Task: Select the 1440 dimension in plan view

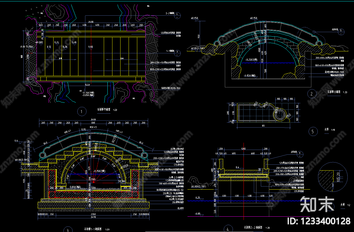Action: tap(87, 84)
